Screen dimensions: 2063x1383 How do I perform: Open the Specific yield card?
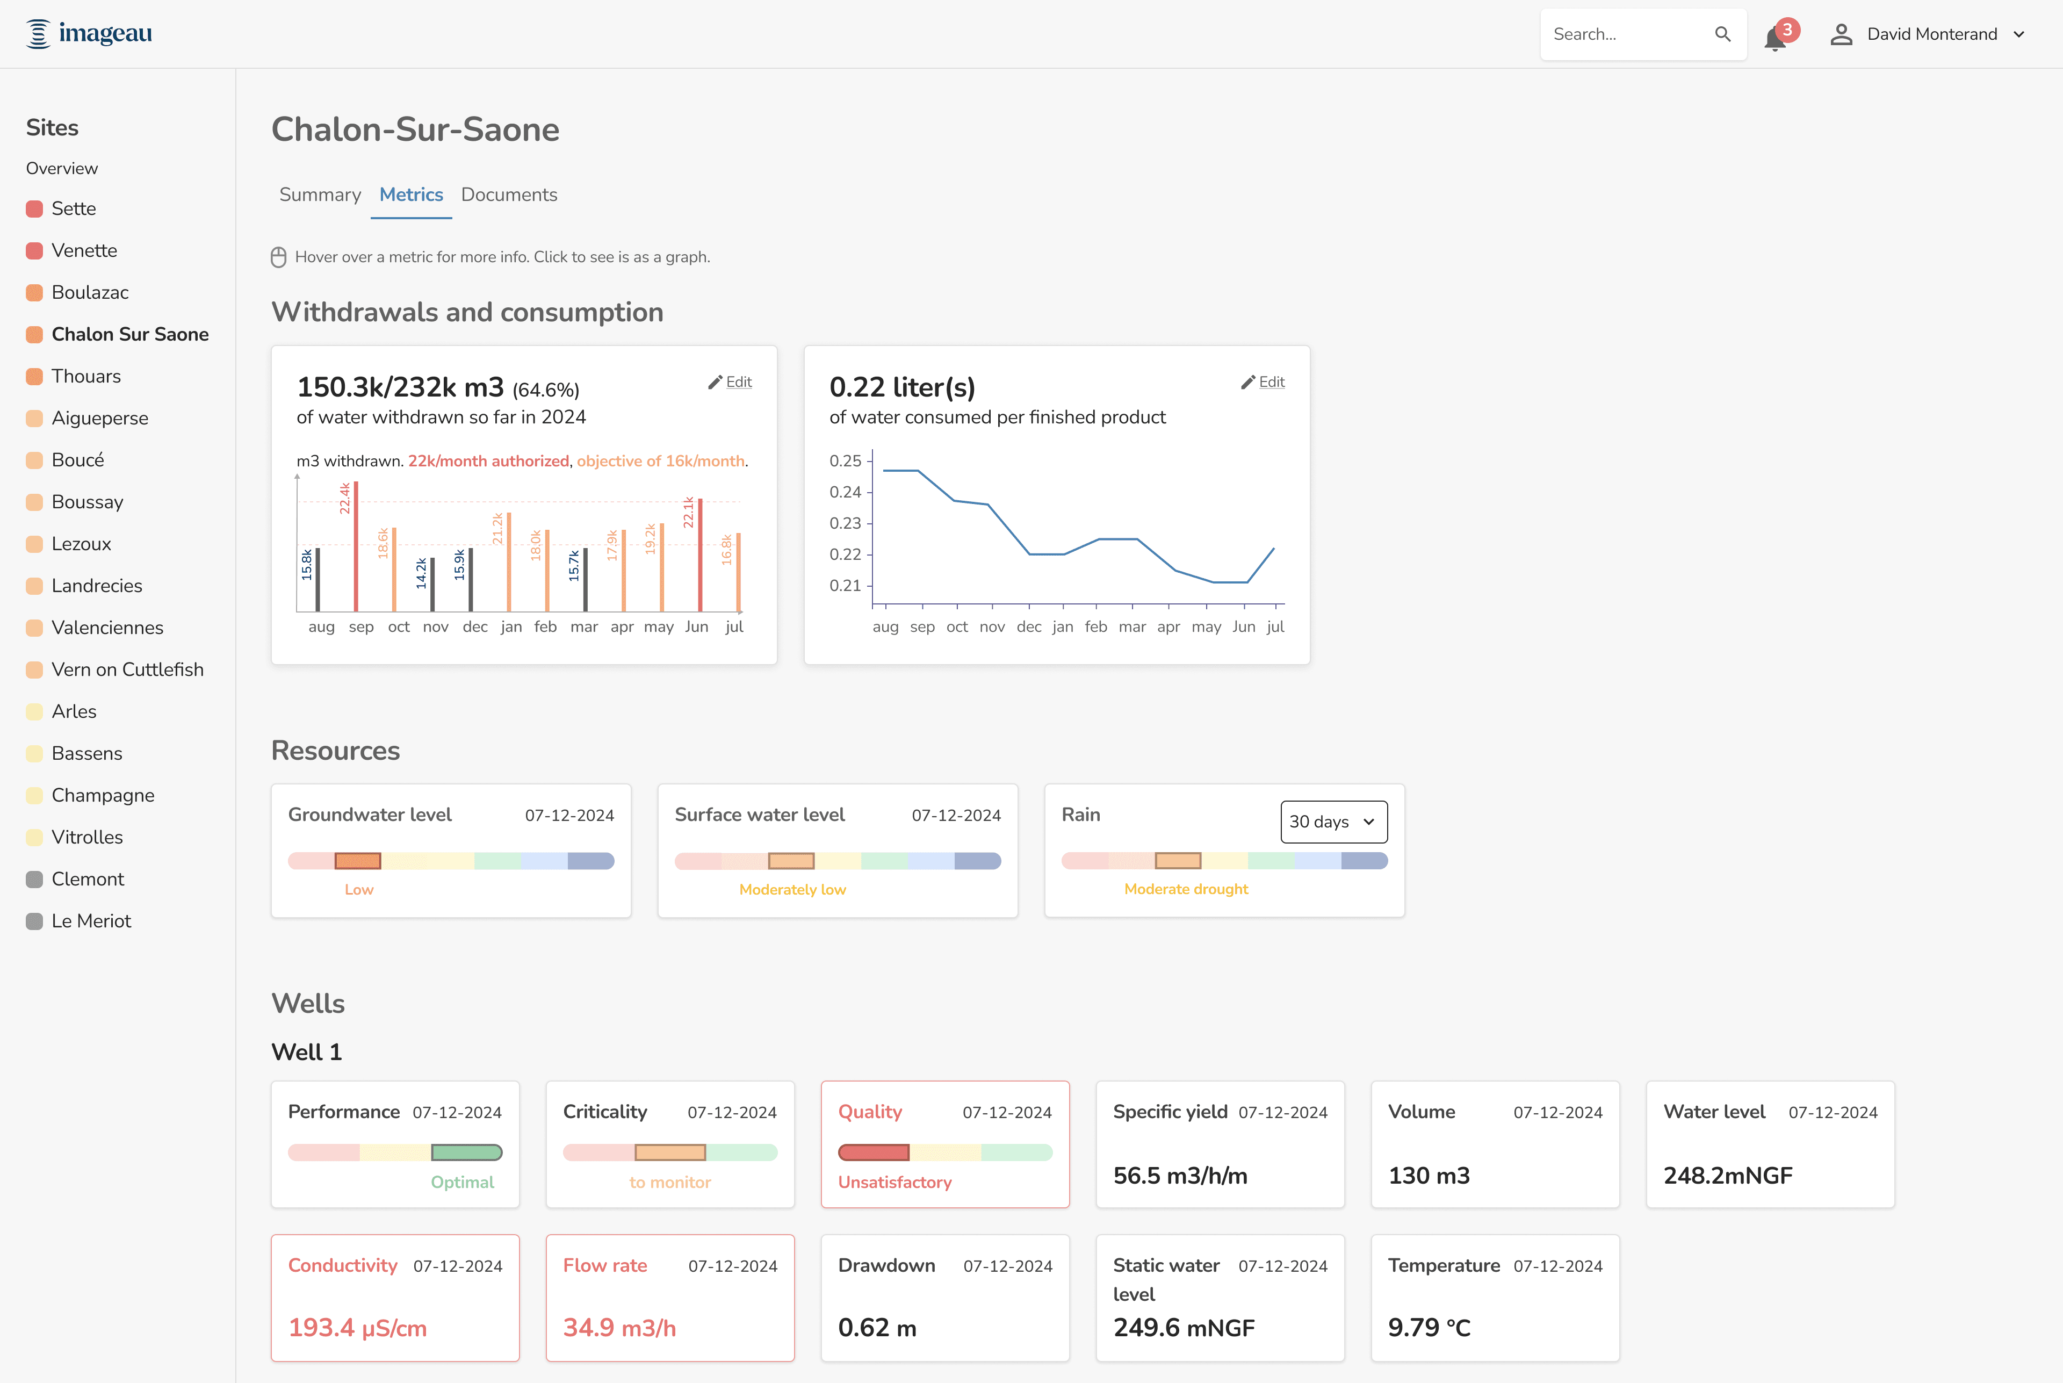[x=1221, y=1144]
